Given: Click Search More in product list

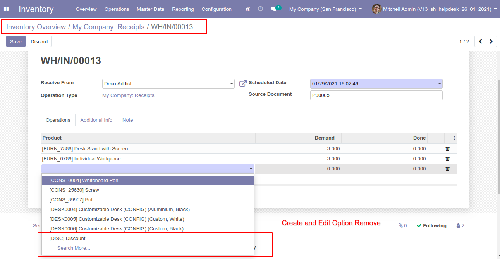Looking at the screenshot, I should pos(74,248).
